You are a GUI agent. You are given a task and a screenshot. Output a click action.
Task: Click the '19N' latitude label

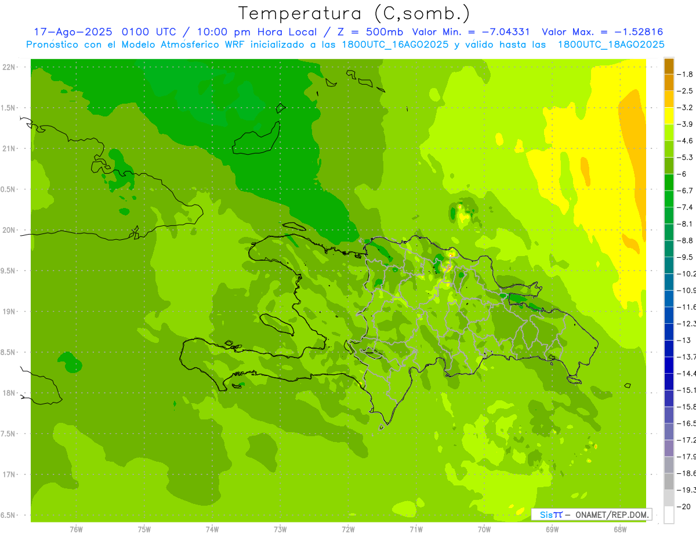pos(8,312)
